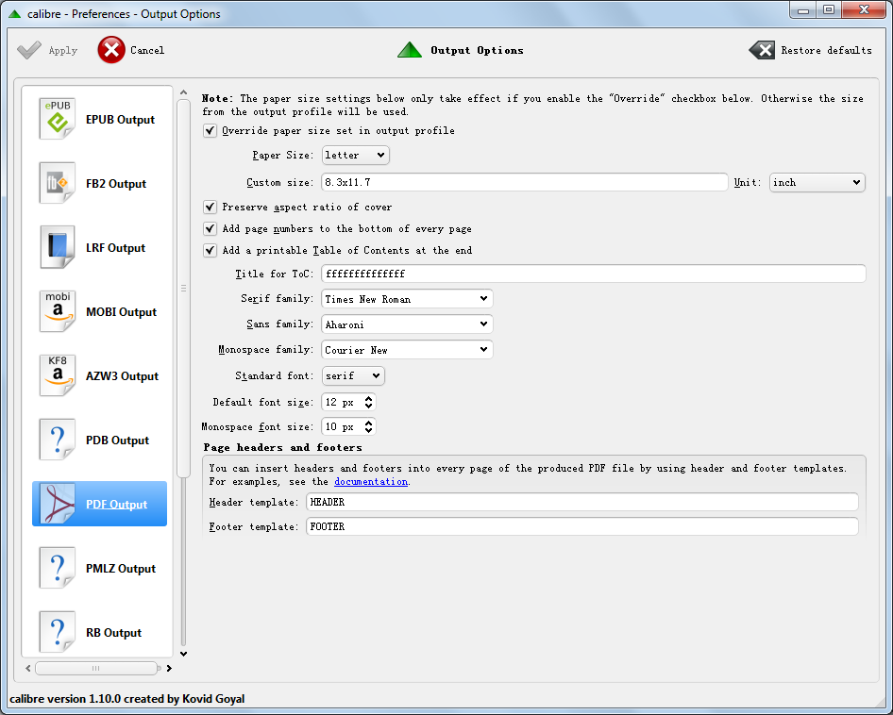Click the horizontal scroll left arrow
The width and height of the screenshot is (893, 715).
(28, 669)
